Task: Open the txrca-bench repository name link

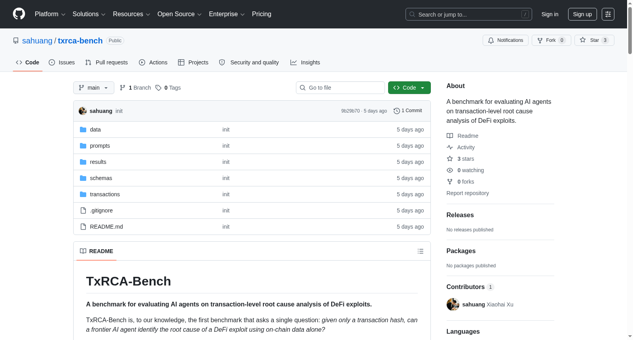Action: click(80, 41)
